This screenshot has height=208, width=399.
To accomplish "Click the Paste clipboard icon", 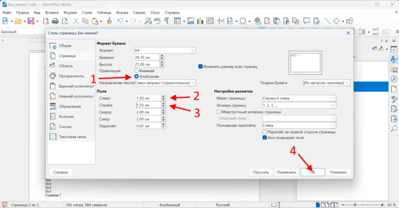I will coord(95,21).
